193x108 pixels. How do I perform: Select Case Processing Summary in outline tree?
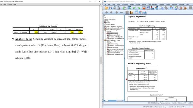click(114, 26)
